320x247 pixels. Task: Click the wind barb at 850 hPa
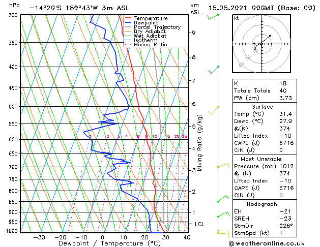[223, 199]
